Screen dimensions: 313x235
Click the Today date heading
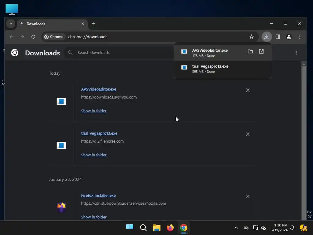55,73
